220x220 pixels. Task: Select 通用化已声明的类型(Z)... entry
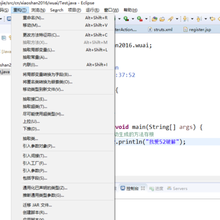(x=63, y=188)
